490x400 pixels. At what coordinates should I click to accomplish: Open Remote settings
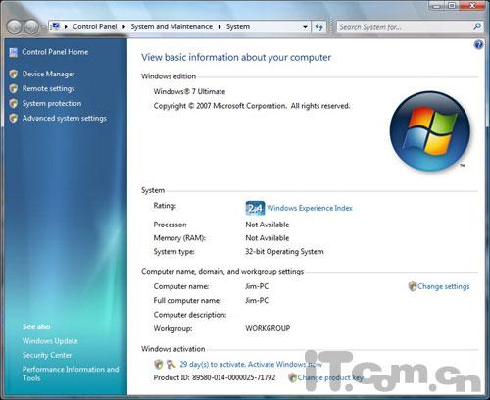coord(48,88)
